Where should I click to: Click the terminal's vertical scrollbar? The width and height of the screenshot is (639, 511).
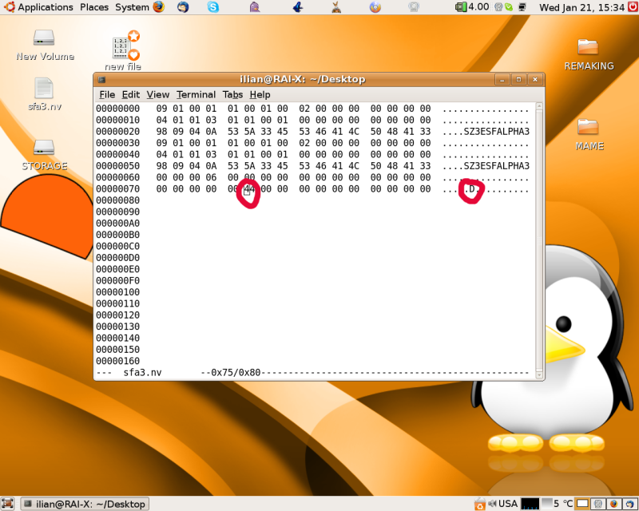pos(539,240)
